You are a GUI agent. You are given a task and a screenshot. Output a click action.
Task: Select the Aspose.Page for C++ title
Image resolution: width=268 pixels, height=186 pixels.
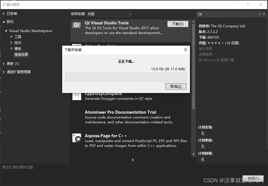106,136
